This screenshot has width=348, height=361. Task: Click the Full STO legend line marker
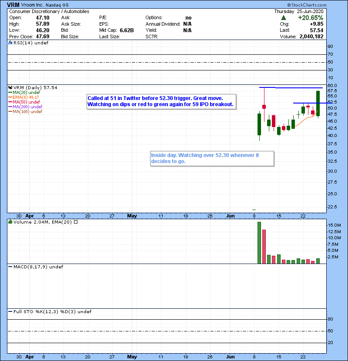pos(10,311)
